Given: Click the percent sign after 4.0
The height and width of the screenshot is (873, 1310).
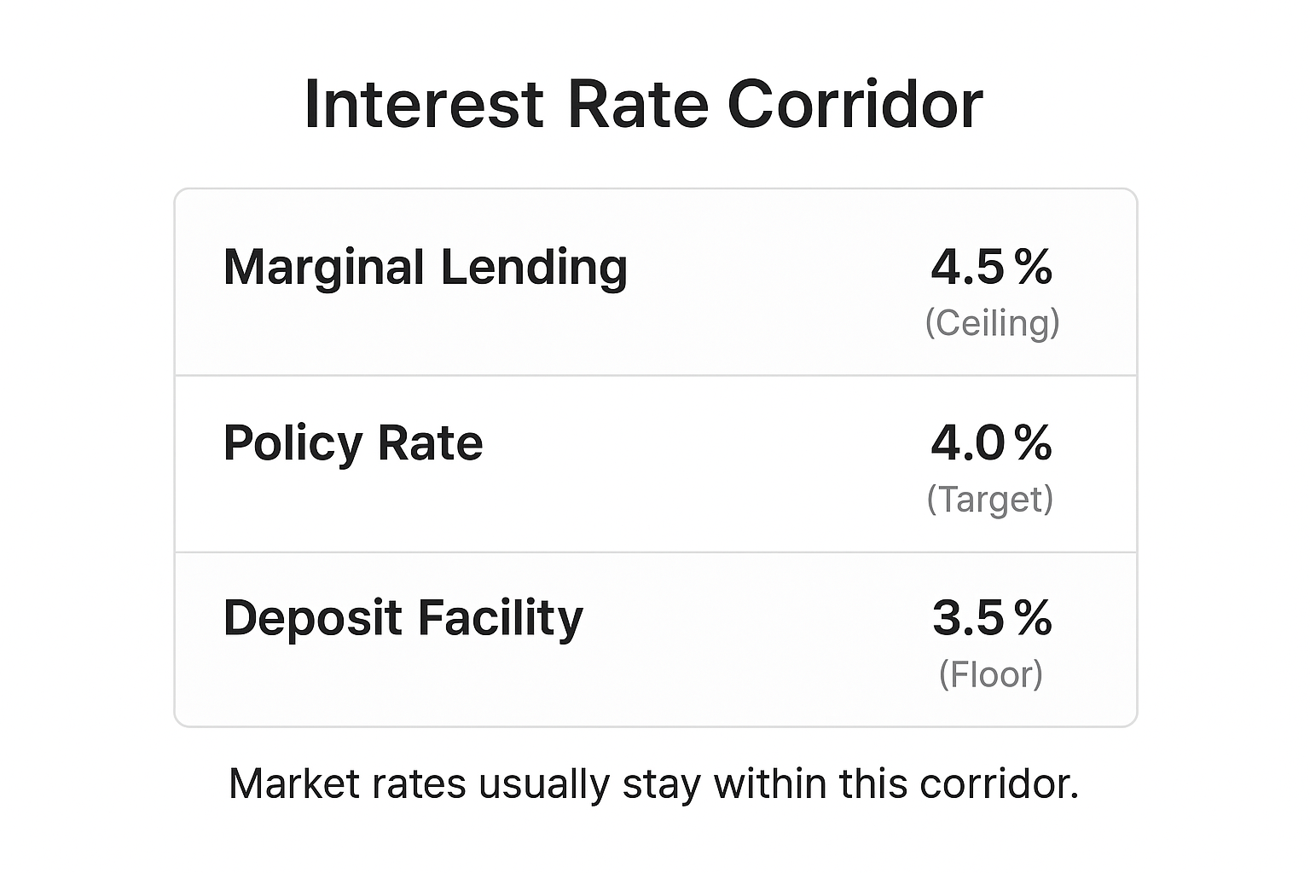Looking at the screenshot, I should click(1034, 443).
